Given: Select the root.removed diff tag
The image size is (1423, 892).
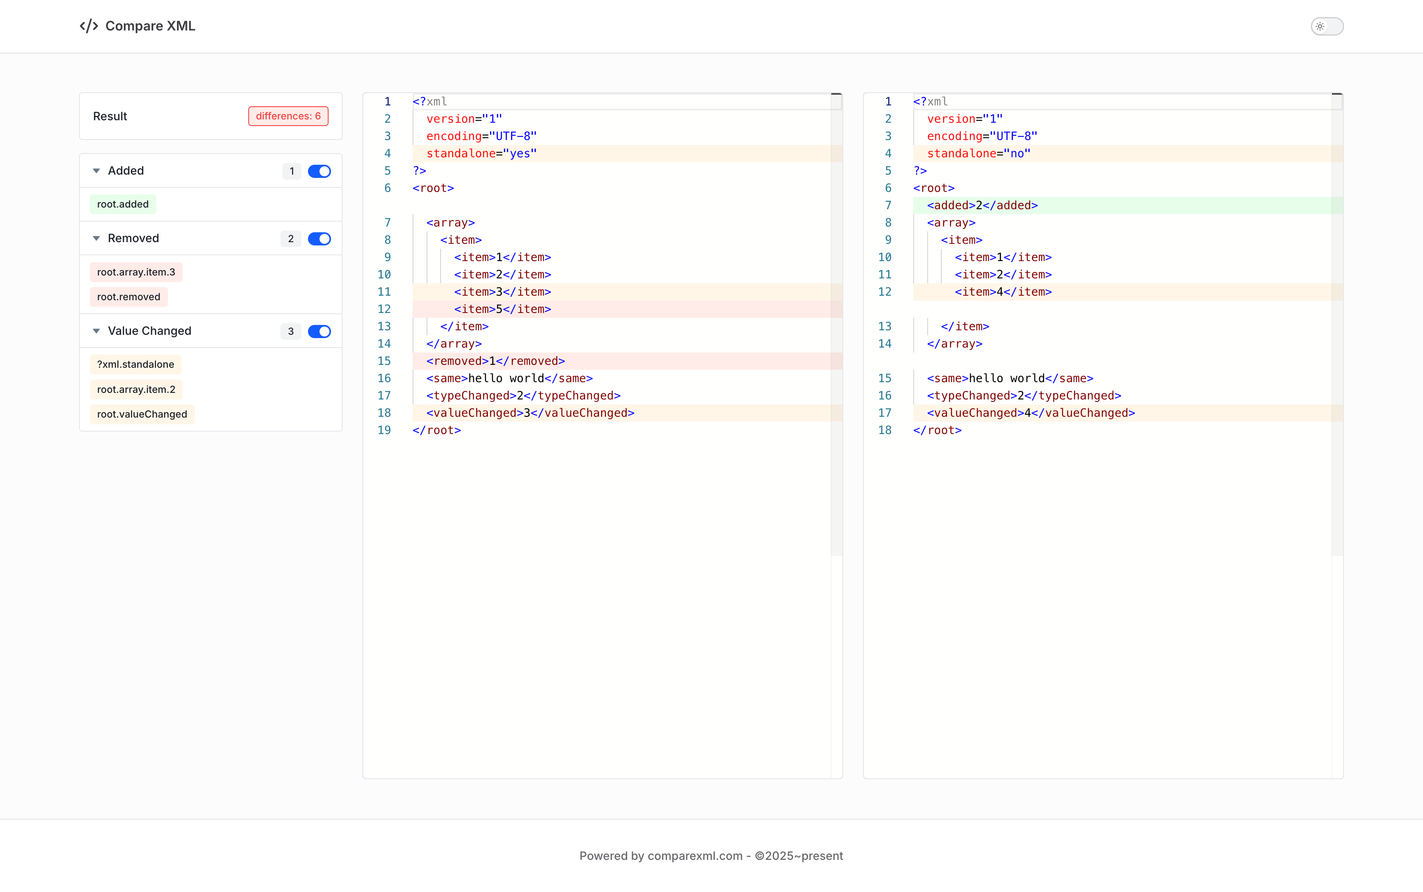Looking at the screenshot, I should click(128, 297).
